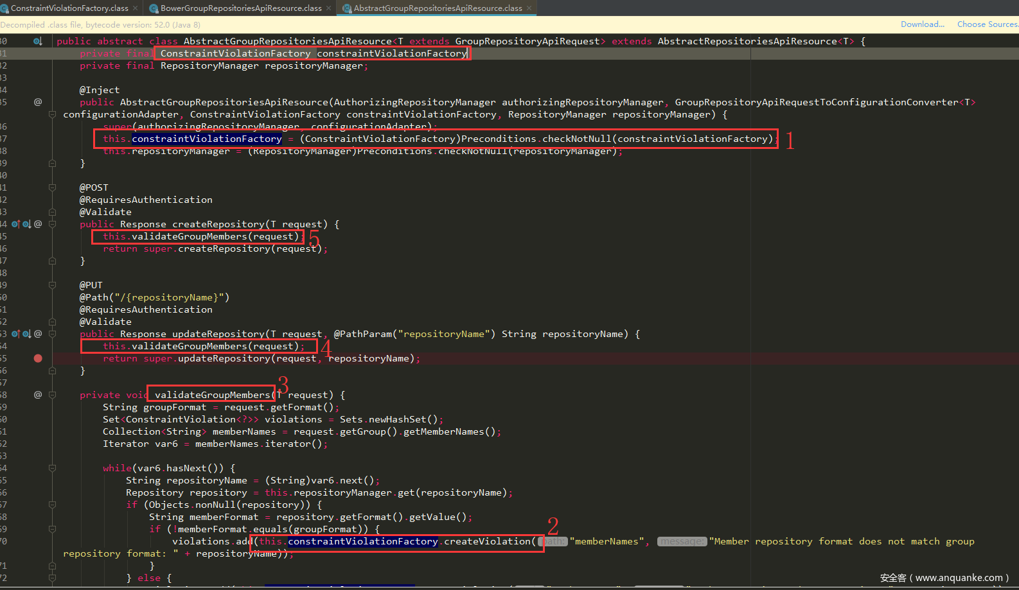This screenshot has width=1019, height=590.
Task: Select the AbstractGroupRepositoriesApiResource.class tab
Action: (438, 8)
